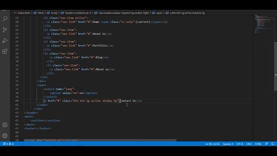Click a.btn.btn-lg.active.shadow-lg breadcrumb segment
This screenshot has width=277, height=156.
(187, 13)
